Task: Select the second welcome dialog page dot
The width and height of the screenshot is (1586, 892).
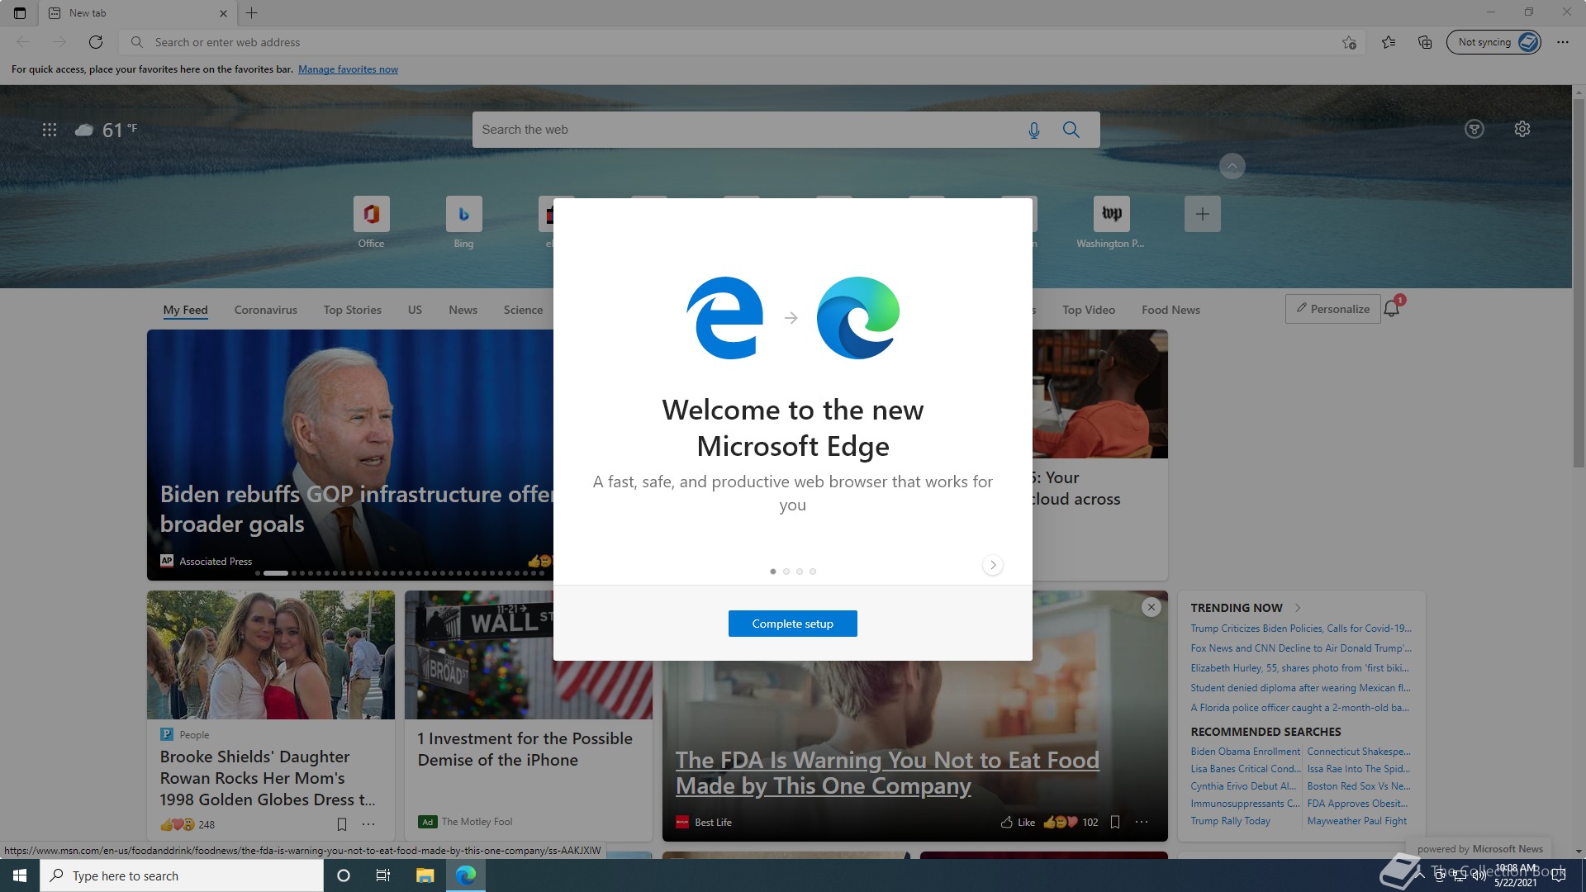Action: [786, 572]
